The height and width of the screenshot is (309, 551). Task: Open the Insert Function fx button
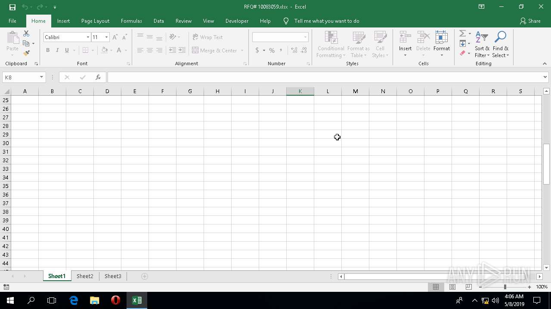pos(98,77)
